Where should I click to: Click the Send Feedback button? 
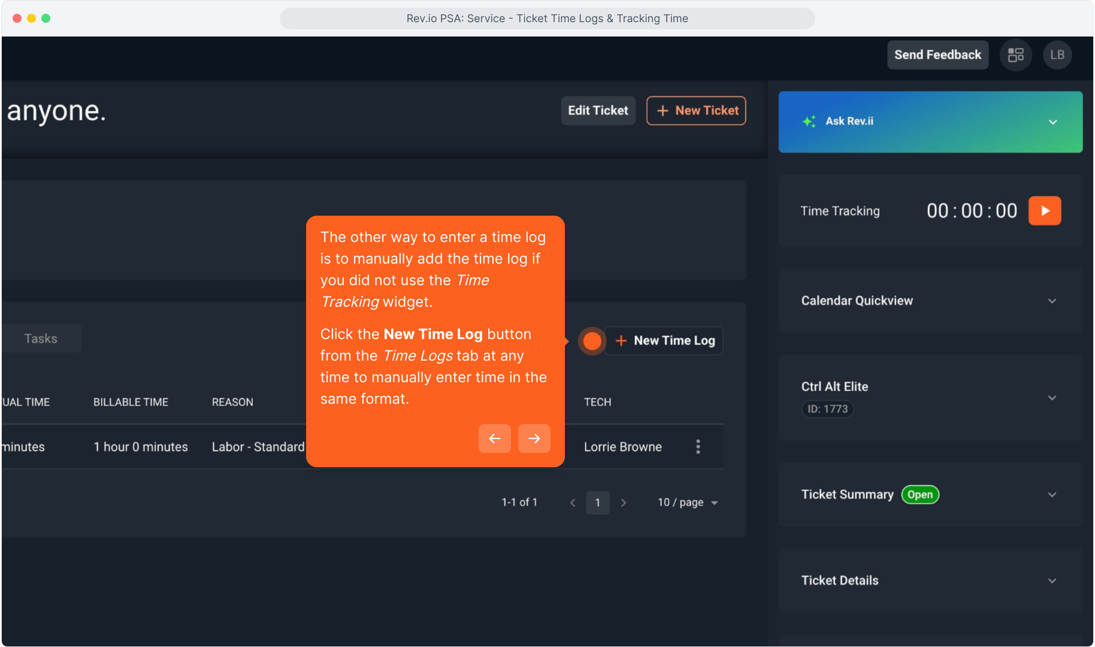[937, 55]
